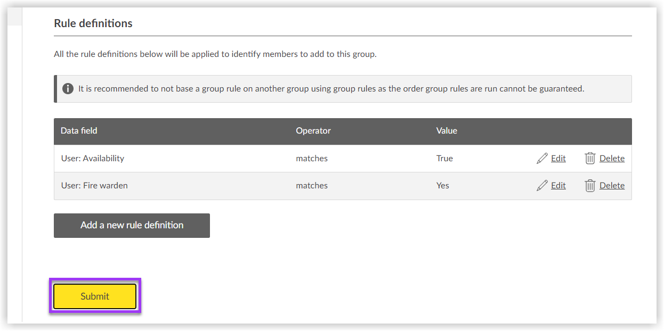Click Delete next to the Fire warden rule
This screenshot has width=664, height=331.
611,185
